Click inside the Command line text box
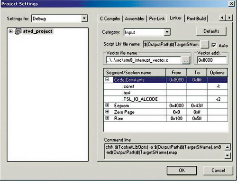The width and height of the screenshot is (237, 181). click(x=164, y=151)
